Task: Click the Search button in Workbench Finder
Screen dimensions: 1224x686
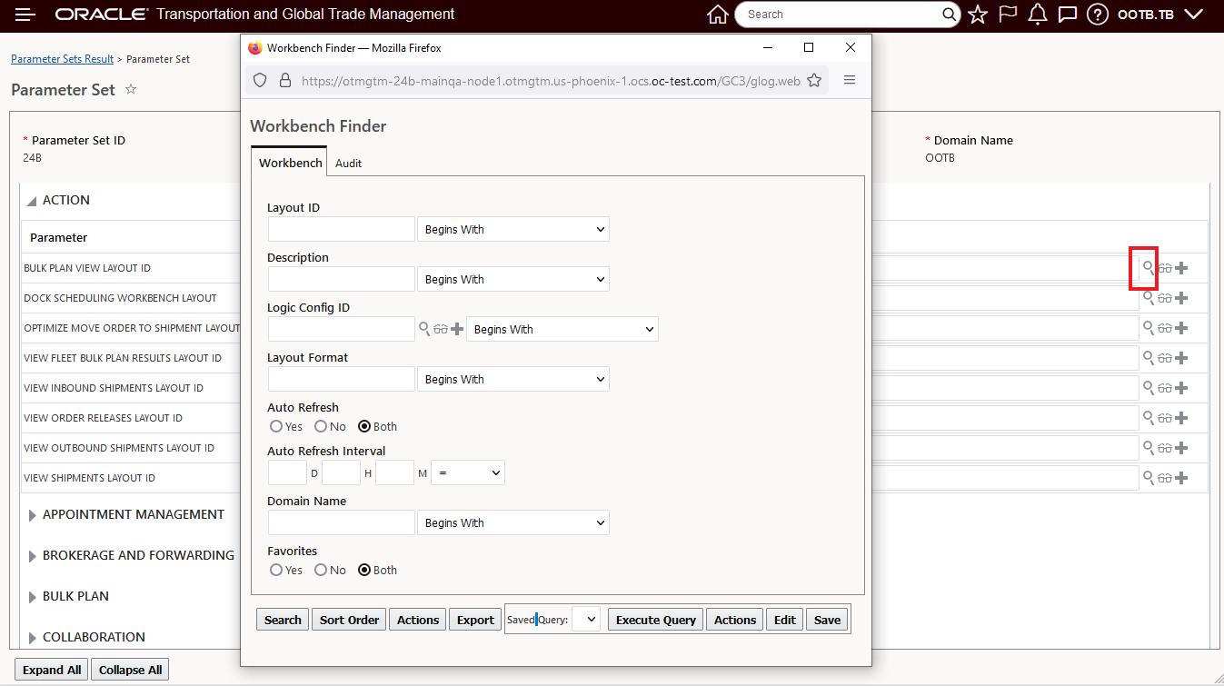Action: pos(283,620)
